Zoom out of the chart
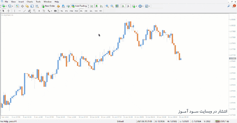Image resolution: width=237 pixels, height=123 pixels. tap(112, 6)
